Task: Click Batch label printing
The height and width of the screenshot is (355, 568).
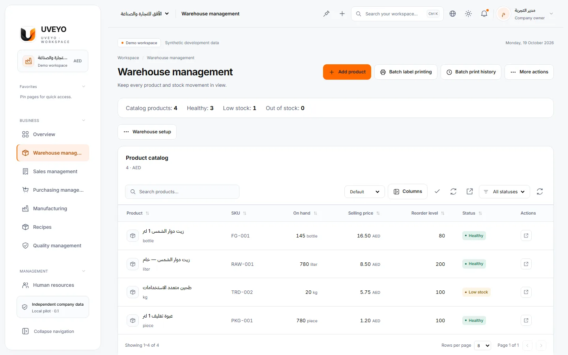Action: pos(405,72)
